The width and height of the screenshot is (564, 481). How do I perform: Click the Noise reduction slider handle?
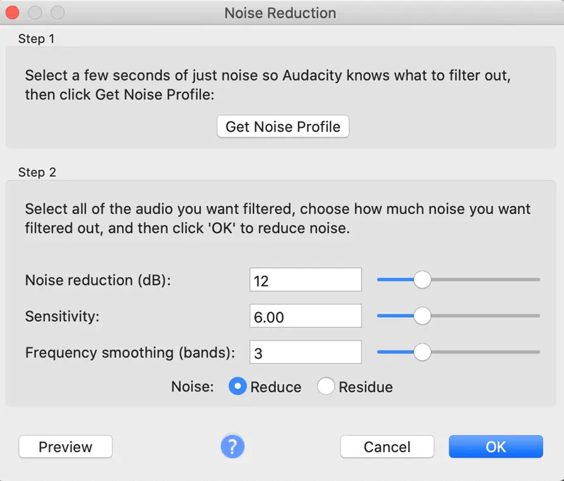(x=422, y=280)
